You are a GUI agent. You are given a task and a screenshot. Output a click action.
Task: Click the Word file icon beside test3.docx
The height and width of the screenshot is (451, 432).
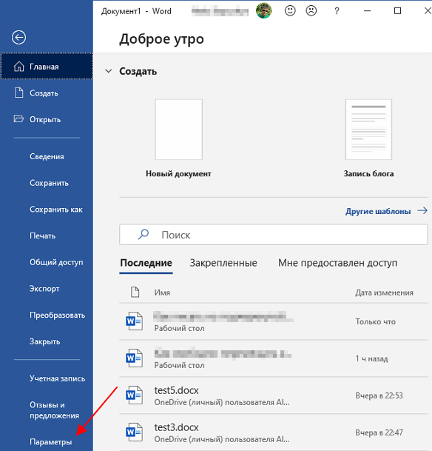pyautogui.click(x=134, y=432)
